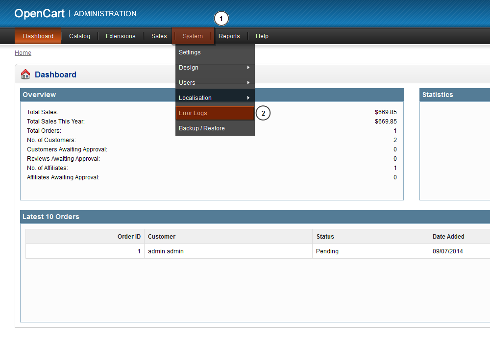
Task: Click the No. of Affiliates: label
Action: pyautogui.click(x=48, y=168)
